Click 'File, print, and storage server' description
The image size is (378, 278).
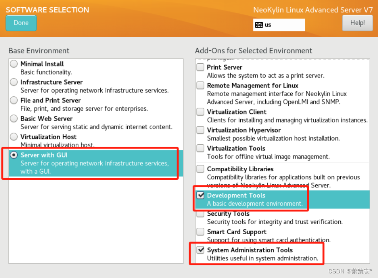[x=84, y=109]
